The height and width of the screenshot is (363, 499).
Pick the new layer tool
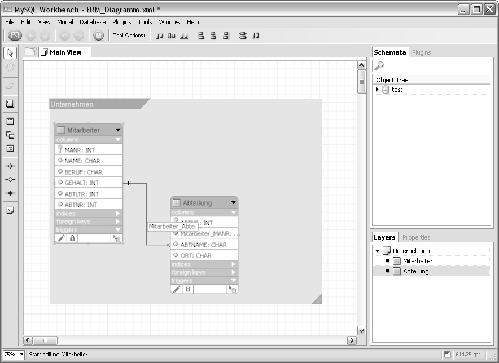click(10, 104)
